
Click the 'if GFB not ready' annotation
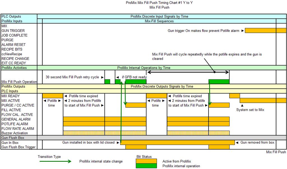[x=134, y=77]
